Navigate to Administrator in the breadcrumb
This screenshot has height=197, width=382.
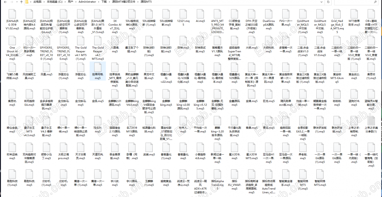(x=87, y=2)
